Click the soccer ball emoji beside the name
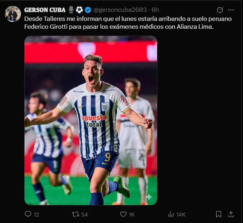This screenshot has width=243, height=223. click(79, 10)
